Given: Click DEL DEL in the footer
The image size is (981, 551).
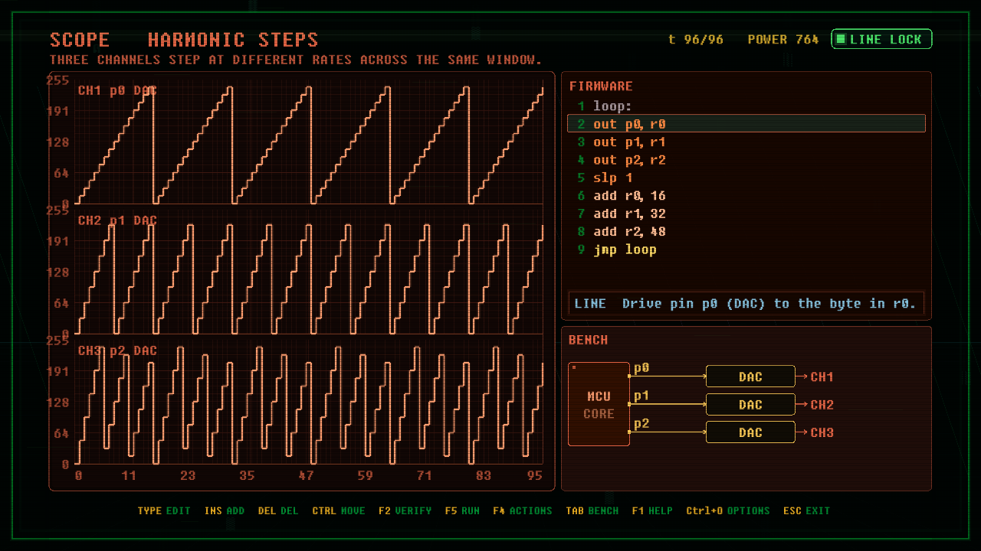Looking at the screenshot, I should click(278, 510).
